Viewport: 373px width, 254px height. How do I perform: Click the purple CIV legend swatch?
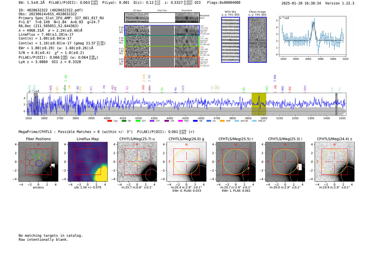tap(152, 121)
